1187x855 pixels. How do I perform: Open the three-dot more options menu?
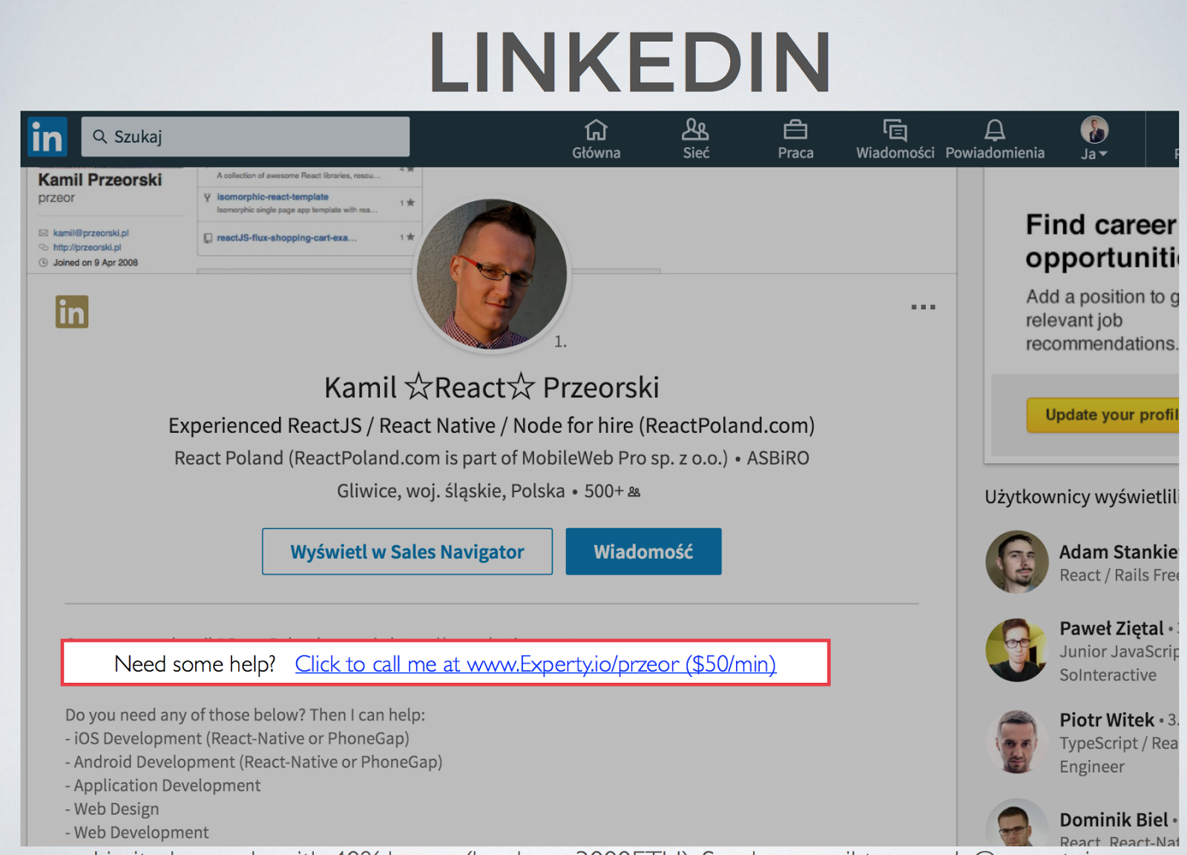pos(923,307)
